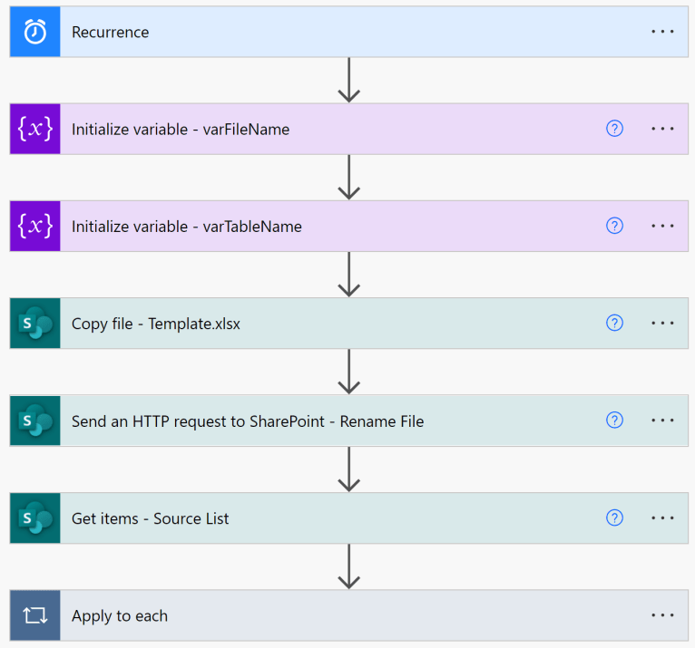Click arrow between Recurrence and varFileName steps
Screen dimensions: 695x648
(x=348, y=81)
